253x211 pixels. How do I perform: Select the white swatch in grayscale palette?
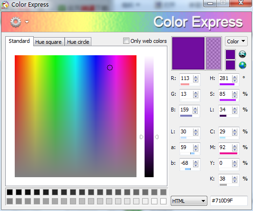tap(163, 201)
